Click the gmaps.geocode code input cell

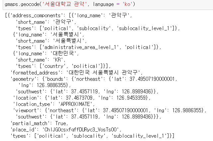[108, 5]
